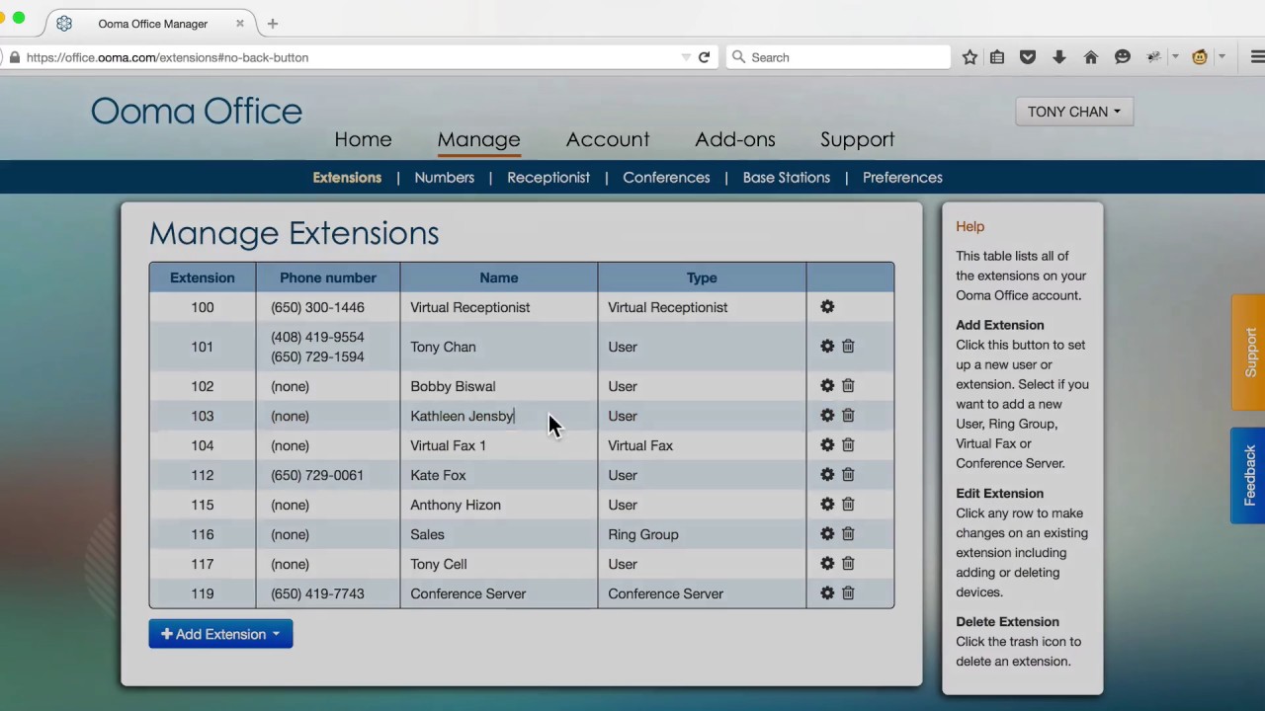Switch to the Preferences sub-tab
Viewport: 1265px width, 711px height.
tap(902, 178)
